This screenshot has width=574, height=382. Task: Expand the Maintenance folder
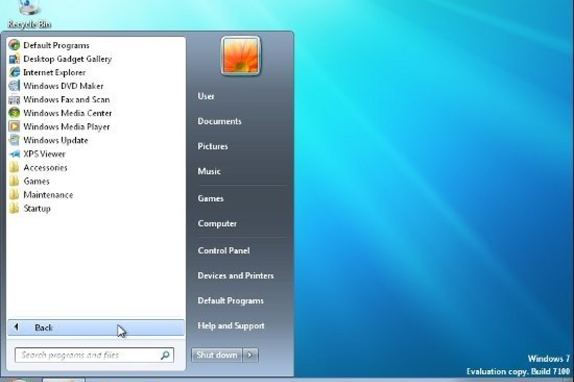(41, 195)
